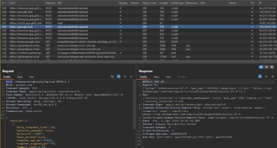Toggle the \n newline display icon in Request panel
This screenshot has height=148, width=277.
(x=125, y=76)
